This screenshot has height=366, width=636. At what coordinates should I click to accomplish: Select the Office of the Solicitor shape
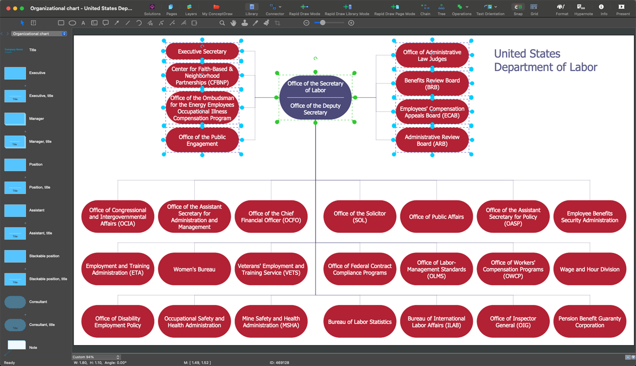[360, 217]
